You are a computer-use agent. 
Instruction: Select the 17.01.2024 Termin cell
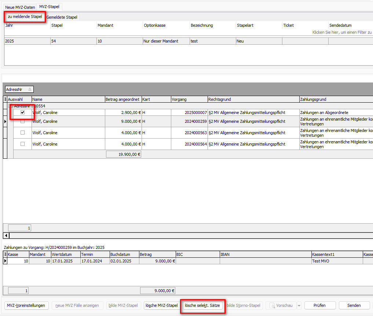coord(95,261)
